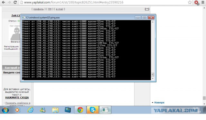This screenshot has width=206, height=120.
Task: Click the ping reply line with время=1093мс
Action: click(70, 43)
